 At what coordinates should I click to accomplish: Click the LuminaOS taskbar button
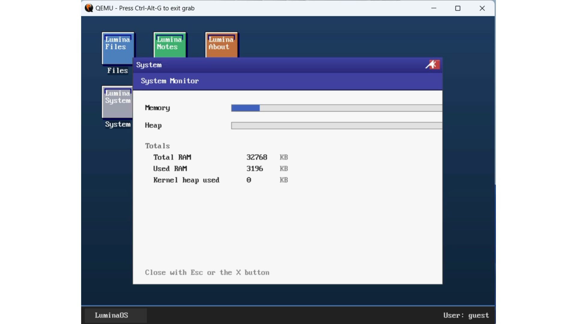point(116,315)
